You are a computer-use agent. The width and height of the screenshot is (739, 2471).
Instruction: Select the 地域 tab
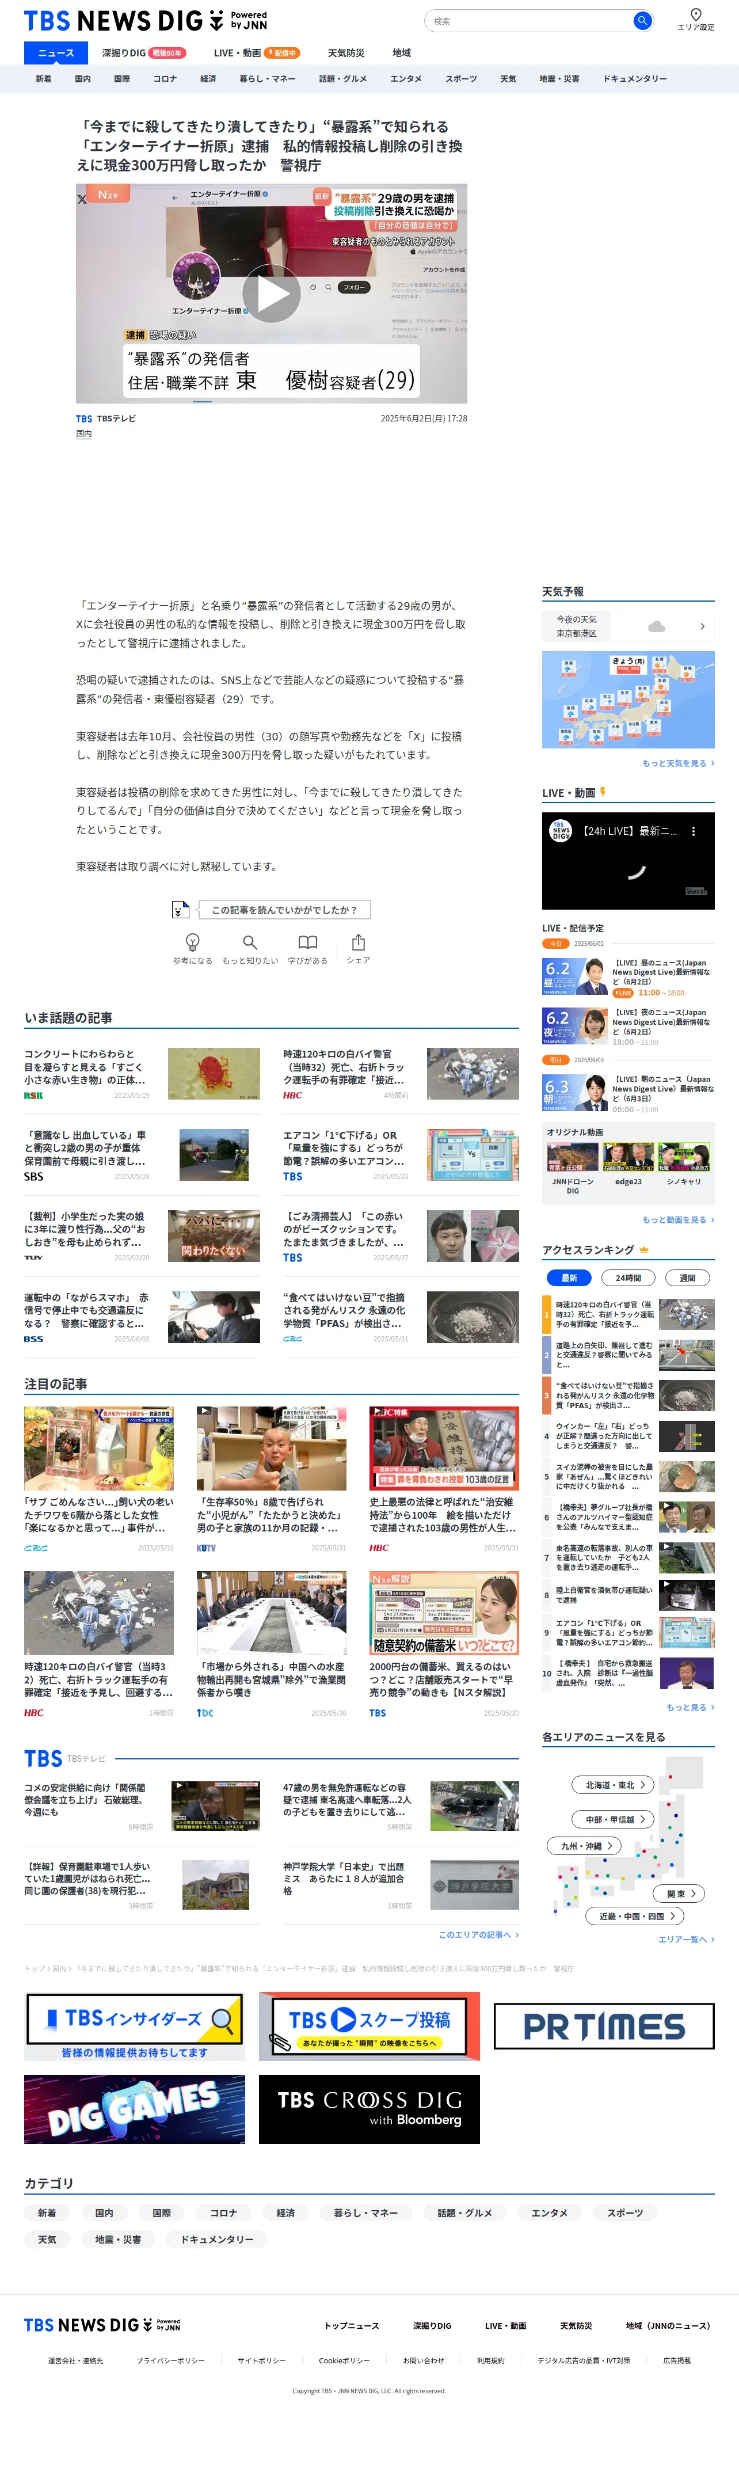(402, 53)
